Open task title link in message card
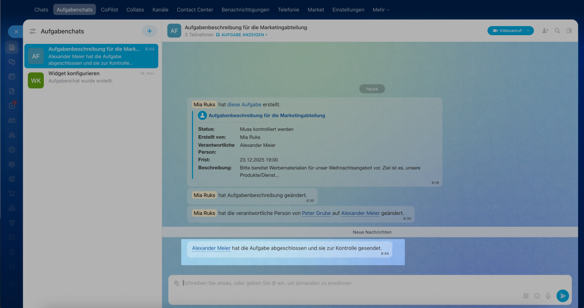Image resolution: width=584 pixels, height=308 pixels. tap(267, 115)
